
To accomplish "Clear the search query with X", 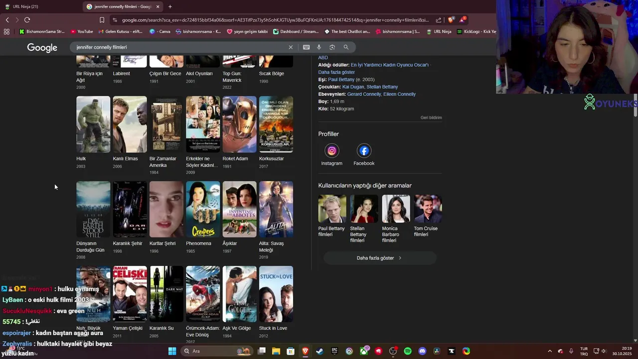I will [291, 47].
